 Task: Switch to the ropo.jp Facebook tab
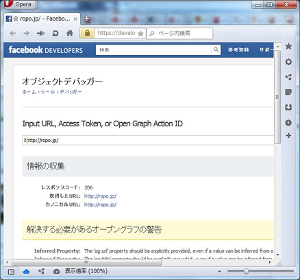pyautogui.click(x=42, y=19)
